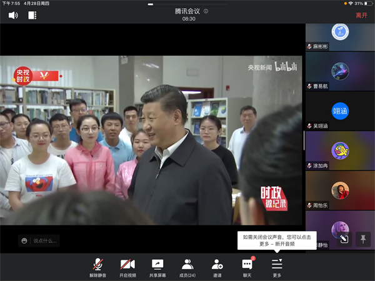This screenshot has width=375, height=281.
Task: Open meeting info next to 腾讯会议 title
Action: pyautogui.click(x=206, y=11)
